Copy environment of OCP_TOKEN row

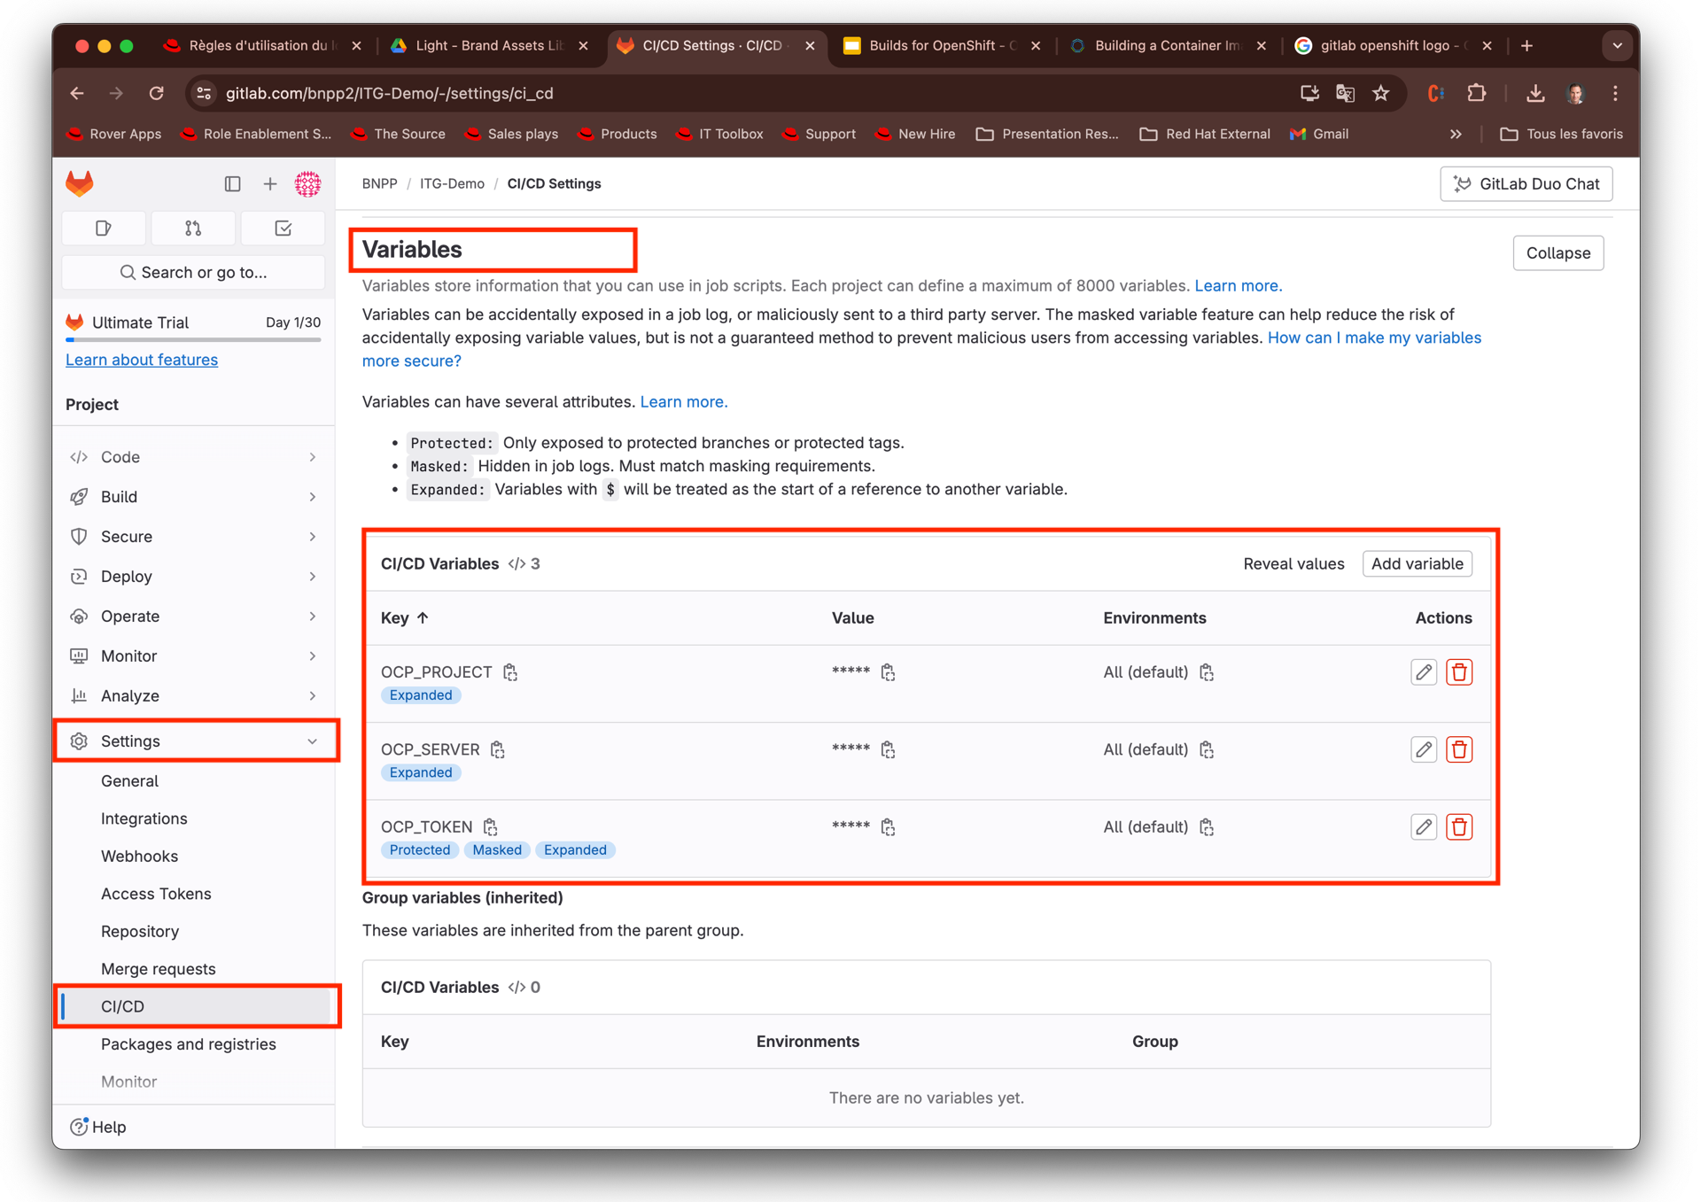point(1207,826)
